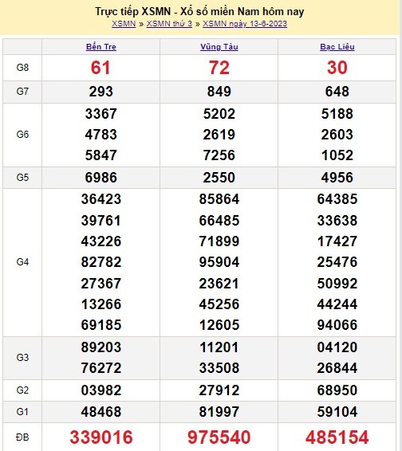The height and width of the screenshot is (451, 402).
Task: Click the G2 number 03982
Action: [100, 390]
